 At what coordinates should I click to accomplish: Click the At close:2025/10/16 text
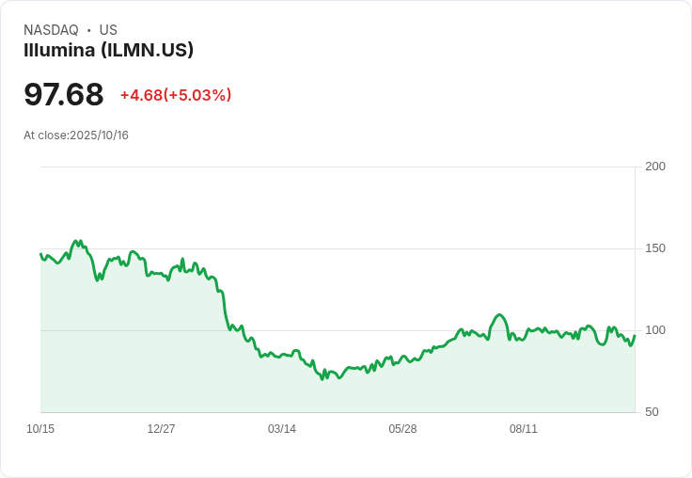tap(76, 135)
